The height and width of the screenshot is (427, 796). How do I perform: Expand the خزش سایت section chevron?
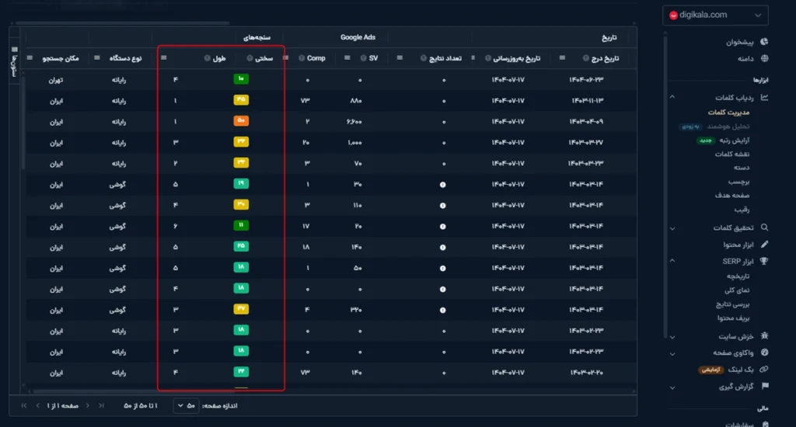point(672,337)
